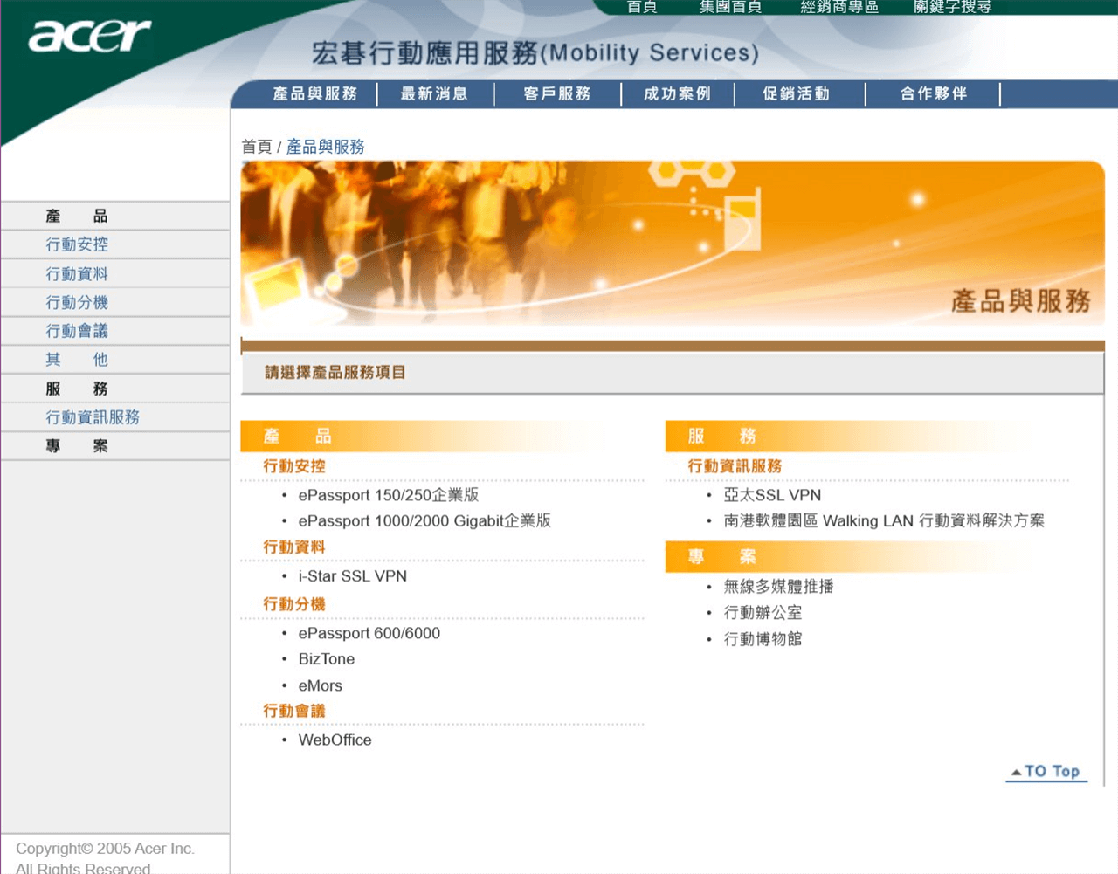
Task: Open 無線多媒體推播 link
Action: tap(778, 587)
